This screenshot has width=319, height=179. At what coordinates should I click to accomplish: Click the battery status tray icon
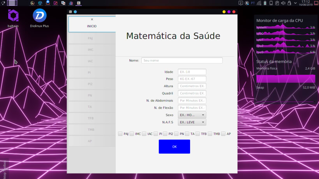pyautogui.click(x=265, y=3)
